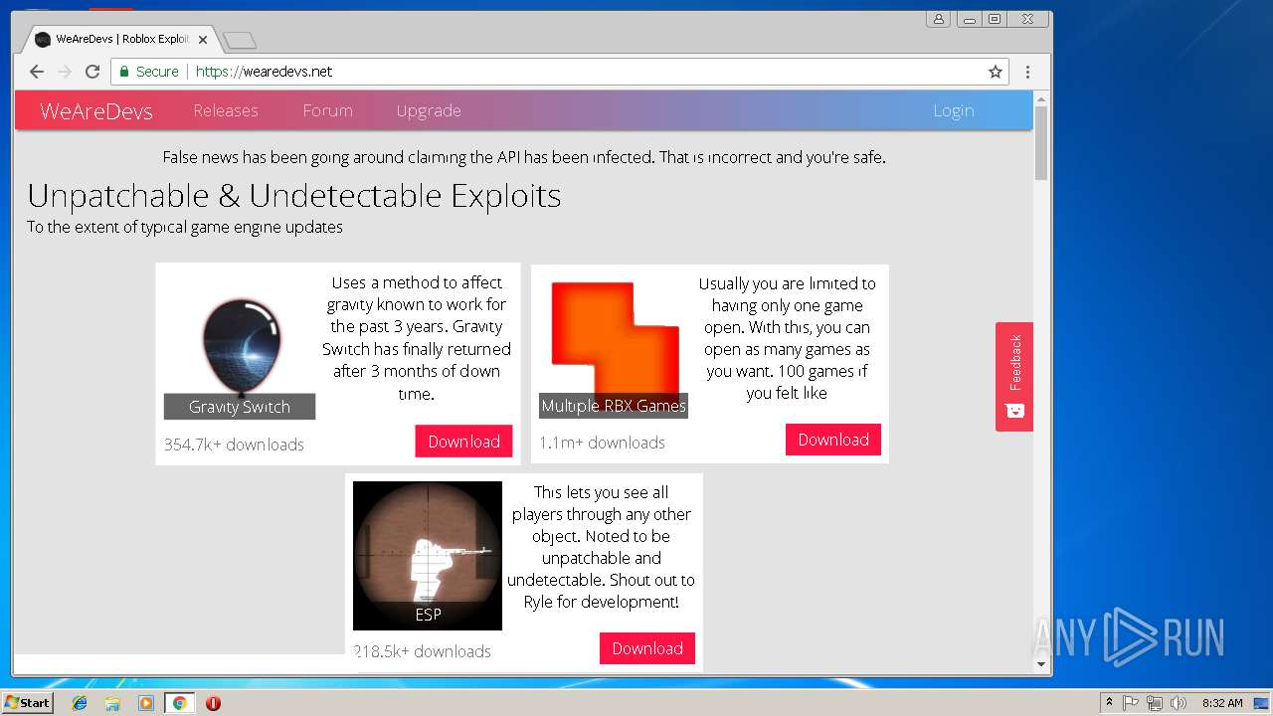Show hidden system tray icons
1273x716 pixels.
(1109, 703)
